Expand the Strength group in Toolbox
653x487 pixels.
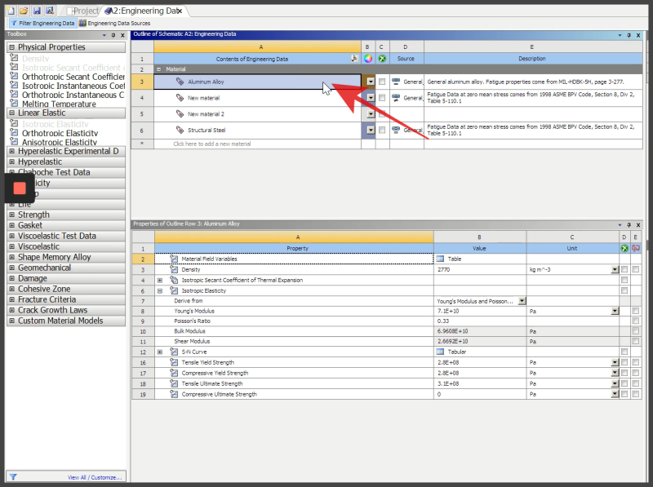coord(12,215)
